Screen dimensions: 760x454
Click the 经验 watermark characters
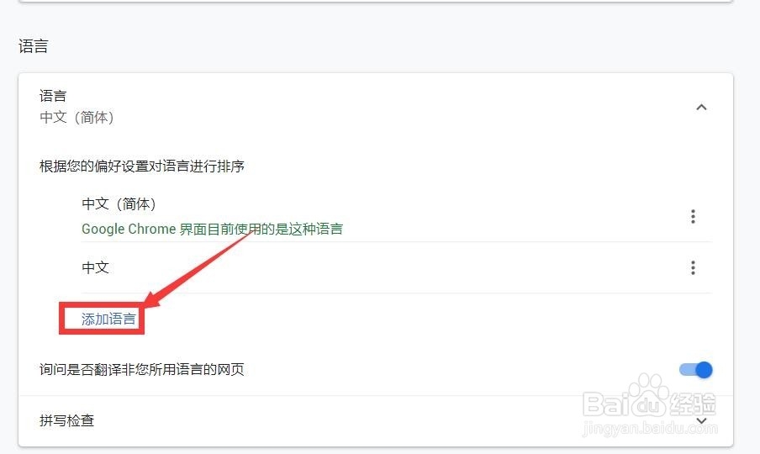693,404
